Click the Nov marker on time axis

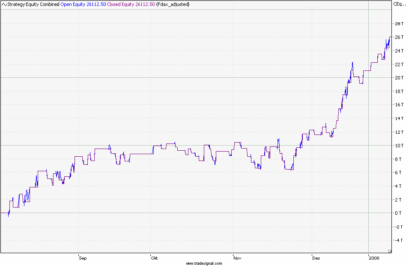tap(237, 258)
